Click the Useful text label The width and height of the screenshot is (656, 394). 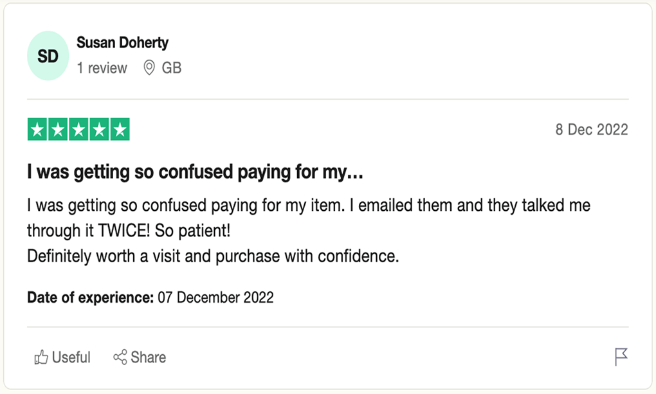(x=71, y=357)
